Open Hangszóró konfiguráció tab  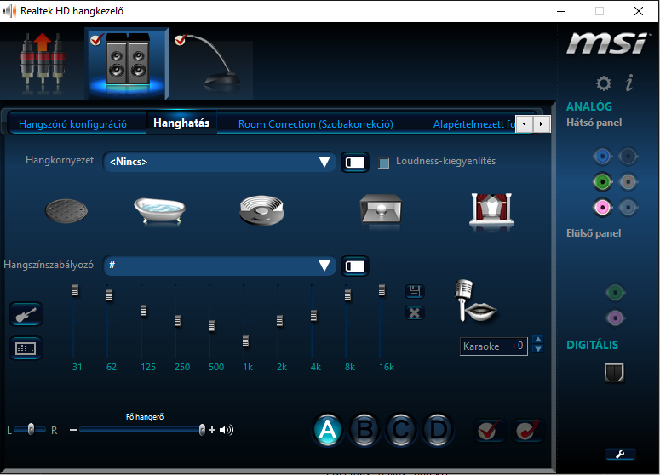[72, 124]
